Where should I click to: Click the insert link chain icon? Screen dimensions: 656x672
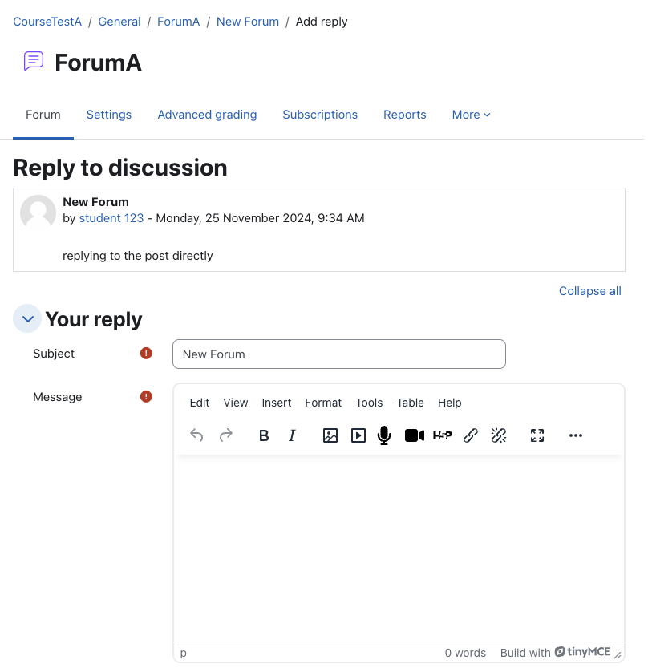[471, 435]
